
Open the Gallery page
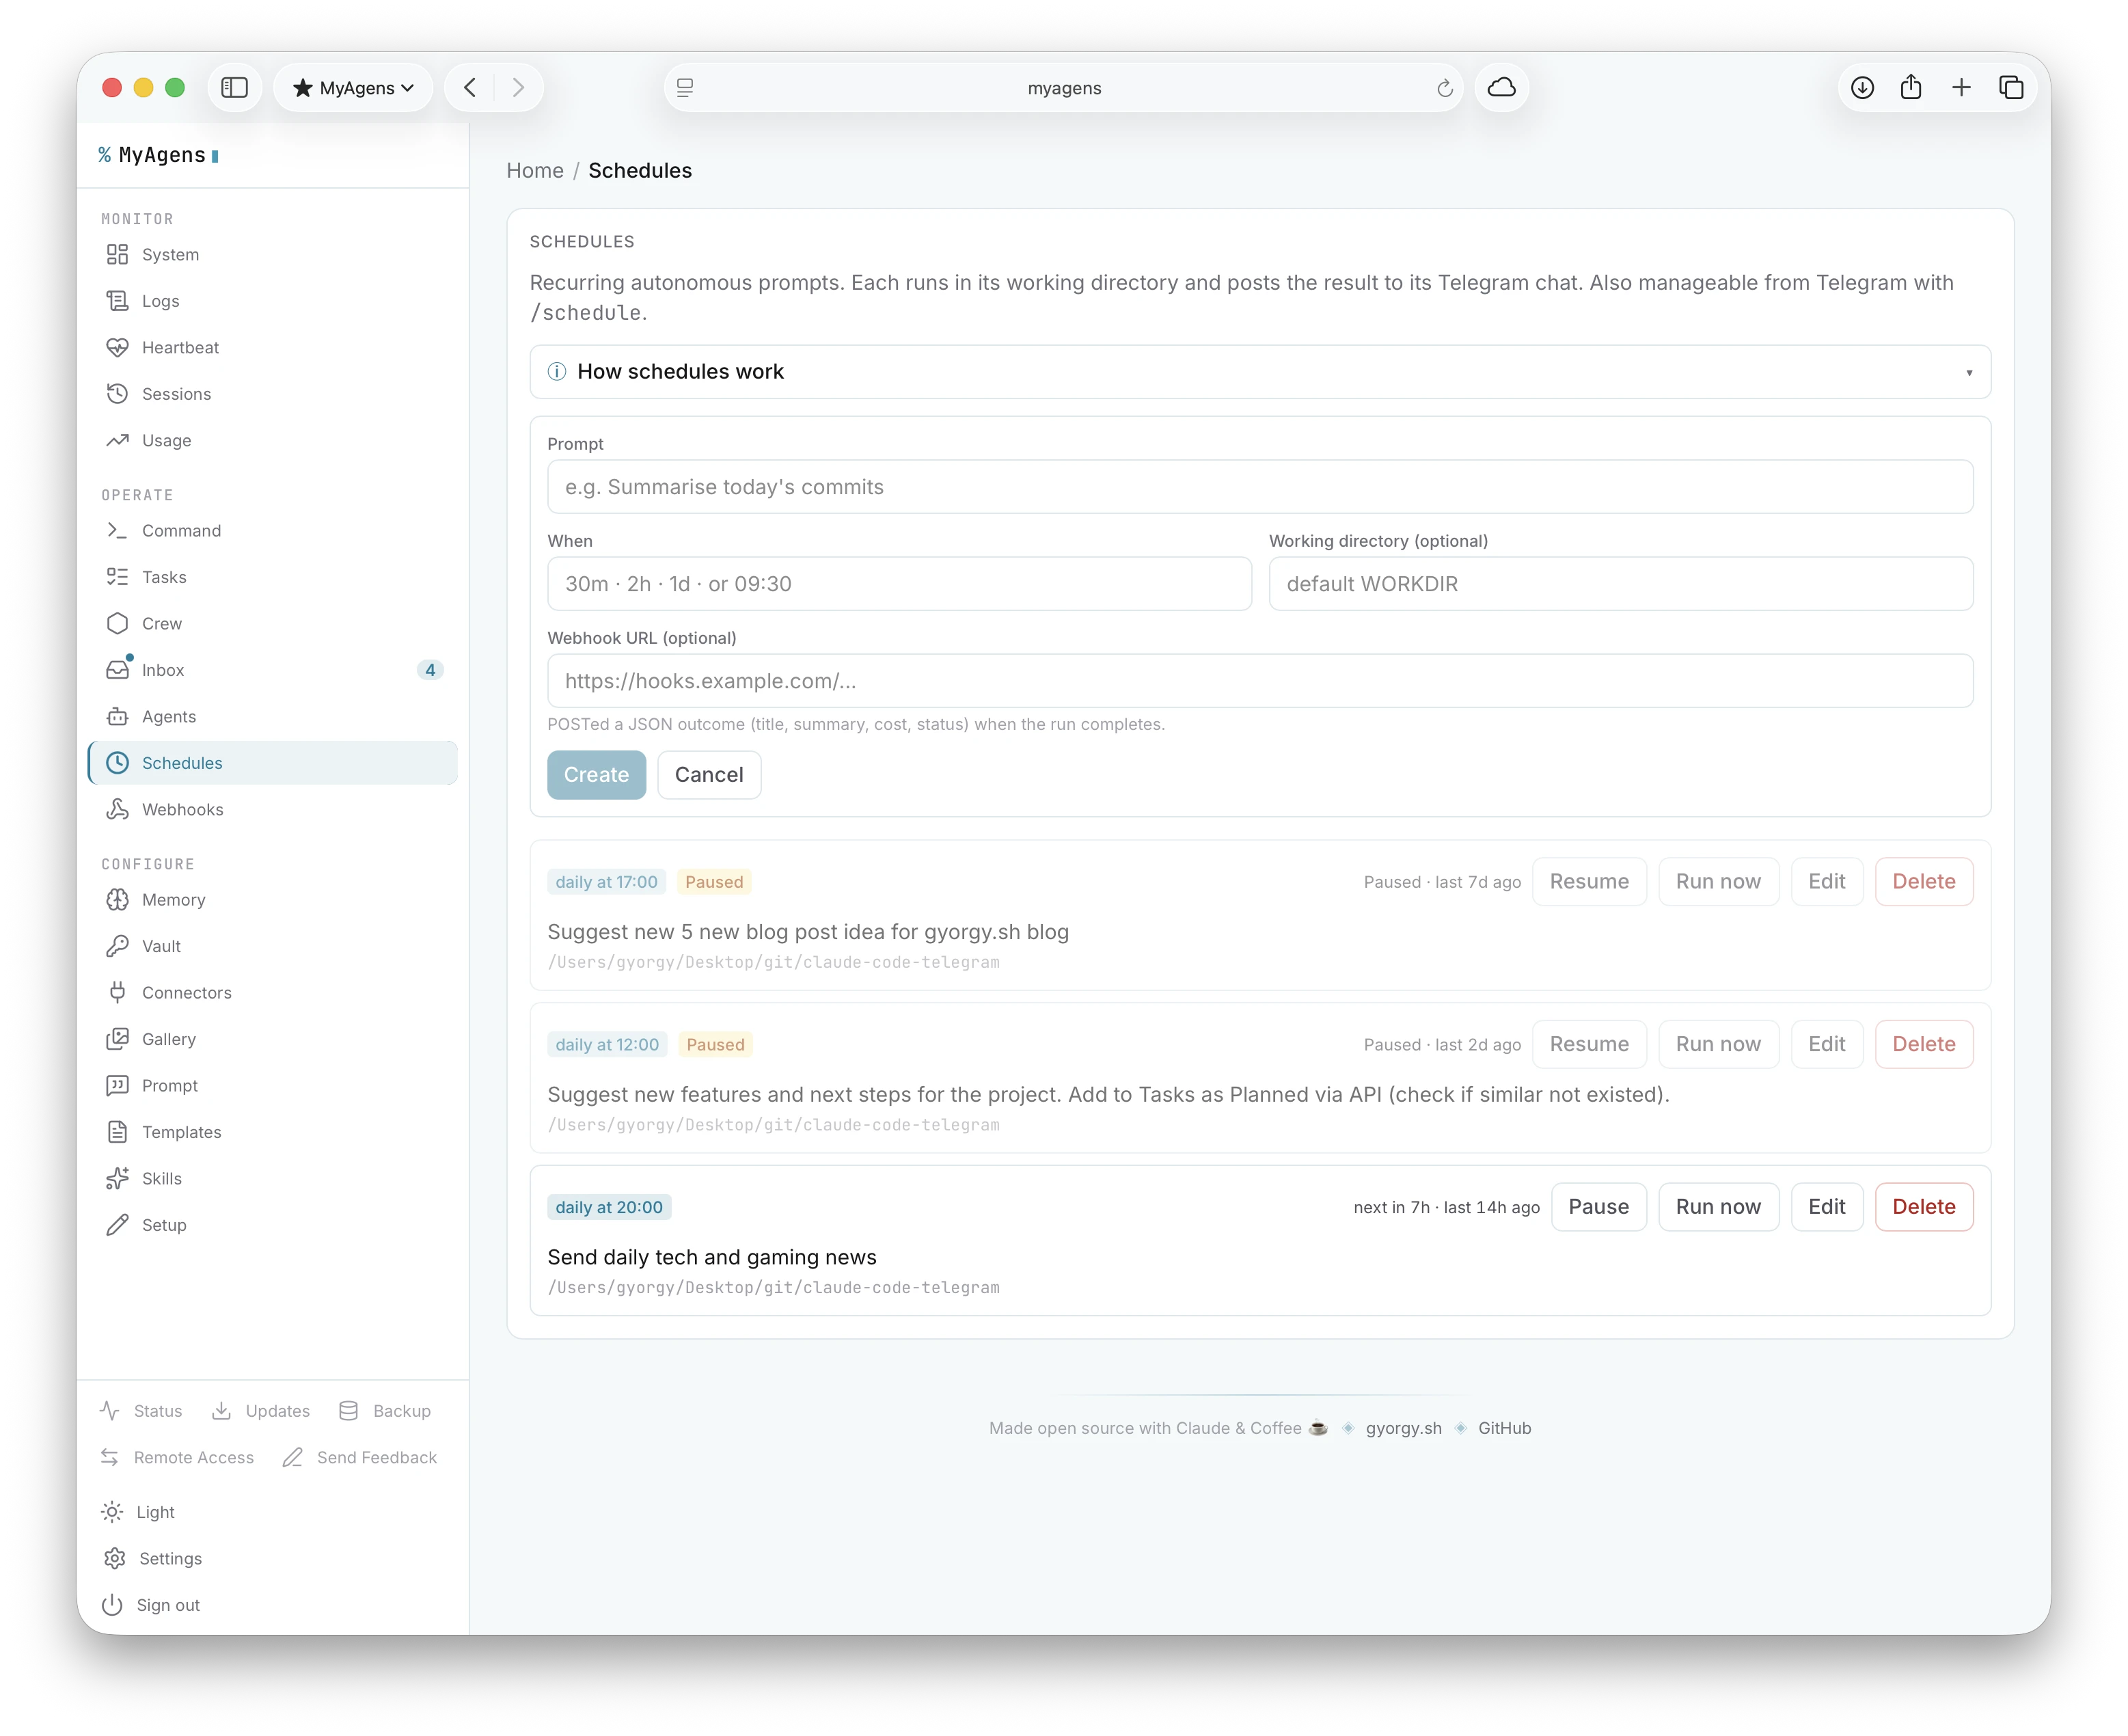coord(272,1039)
